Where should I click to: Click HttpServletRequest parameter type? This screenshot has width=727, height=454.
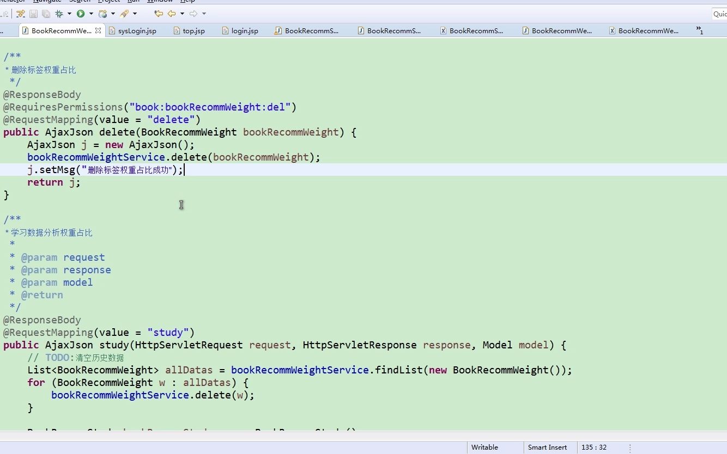(189, 345)
